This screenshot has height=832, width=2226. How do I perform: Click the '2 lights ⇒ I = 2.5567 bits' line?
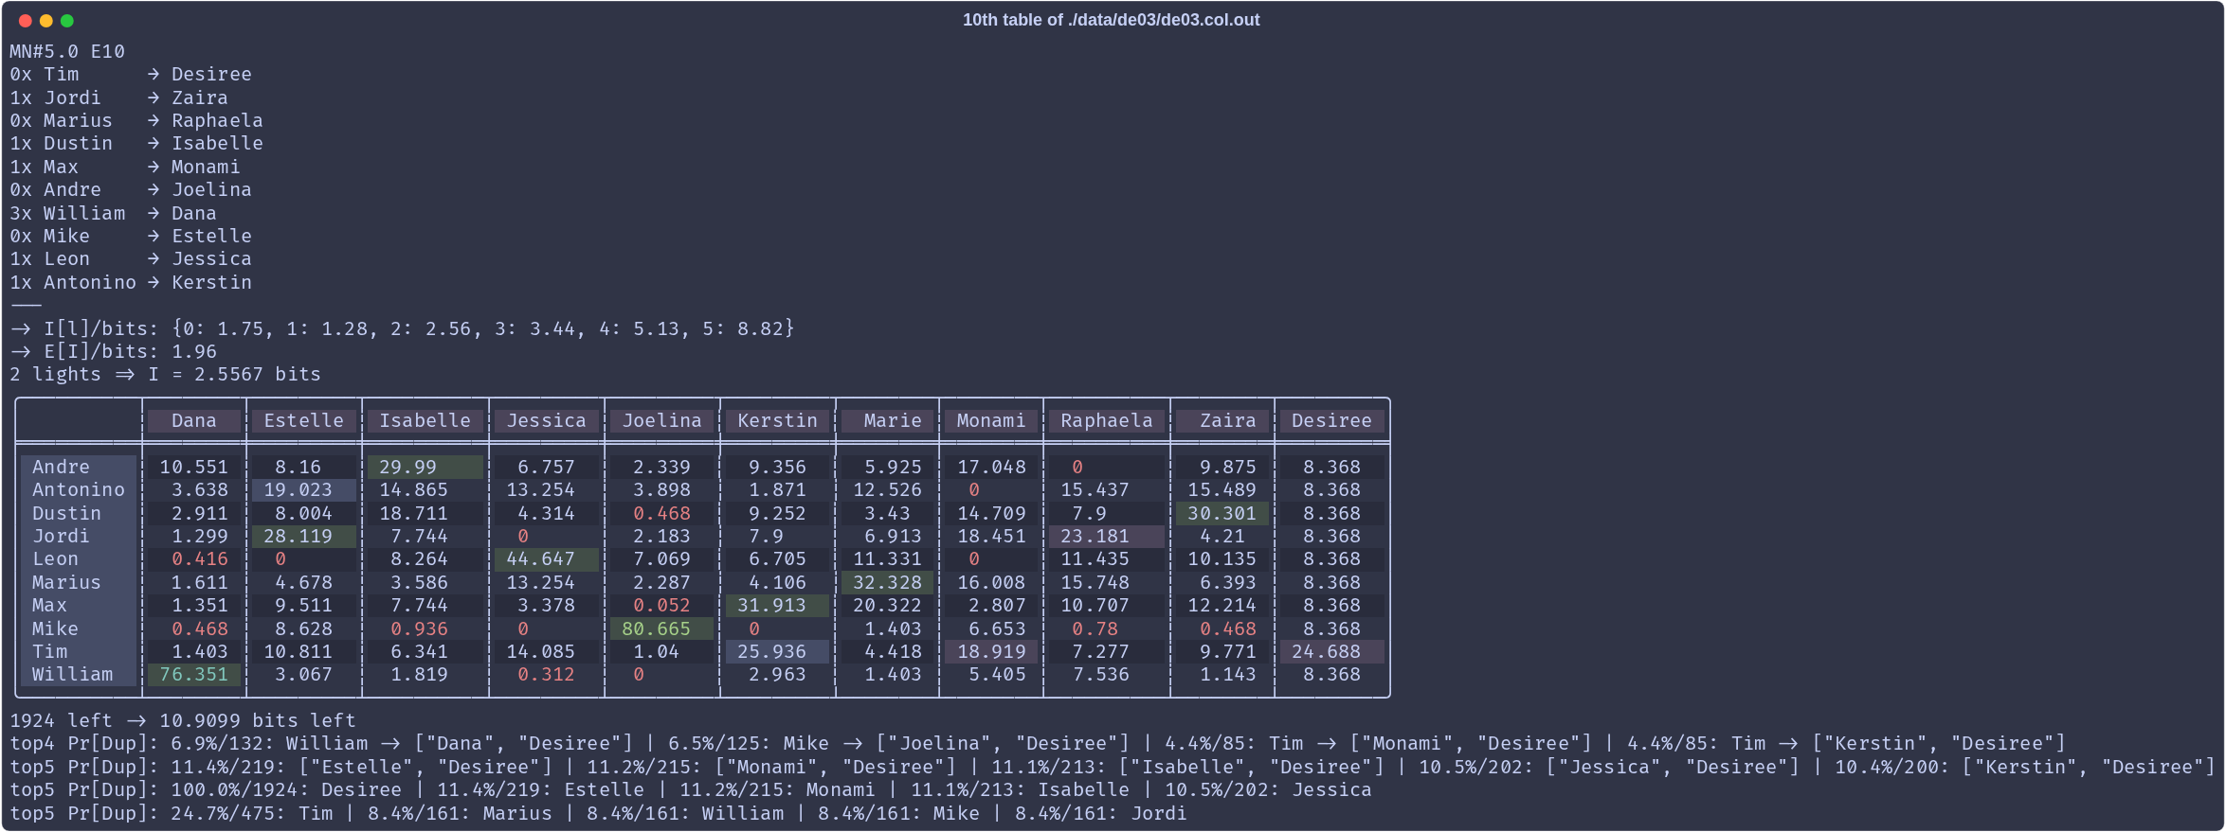pos(165,374)
